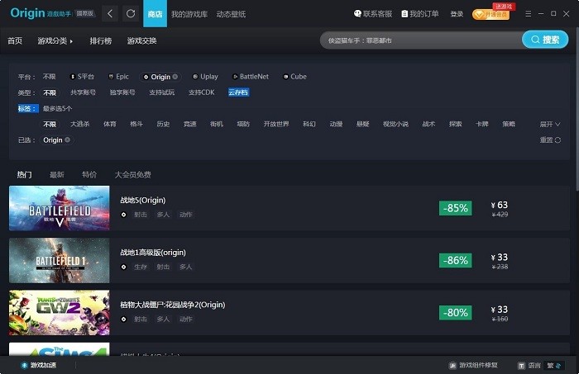
Task: Open the hamburger menu in title bar
Action: (x=528, y=14)
